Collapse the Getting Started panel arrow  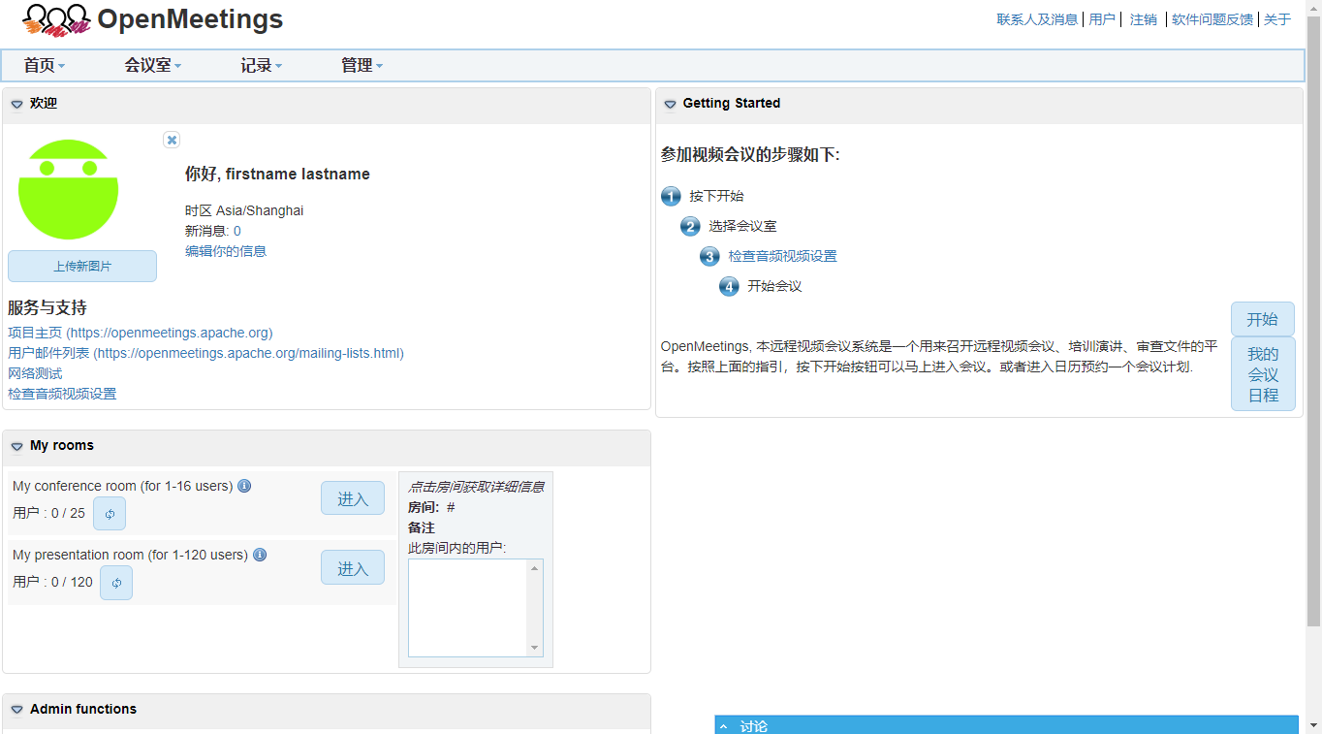click(x=670, y=104)
